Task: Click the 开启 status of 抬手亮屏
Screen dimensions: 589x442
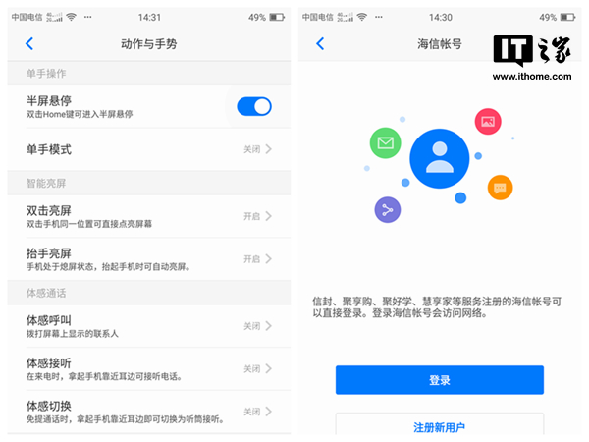Action: click(x=251, y=259)
